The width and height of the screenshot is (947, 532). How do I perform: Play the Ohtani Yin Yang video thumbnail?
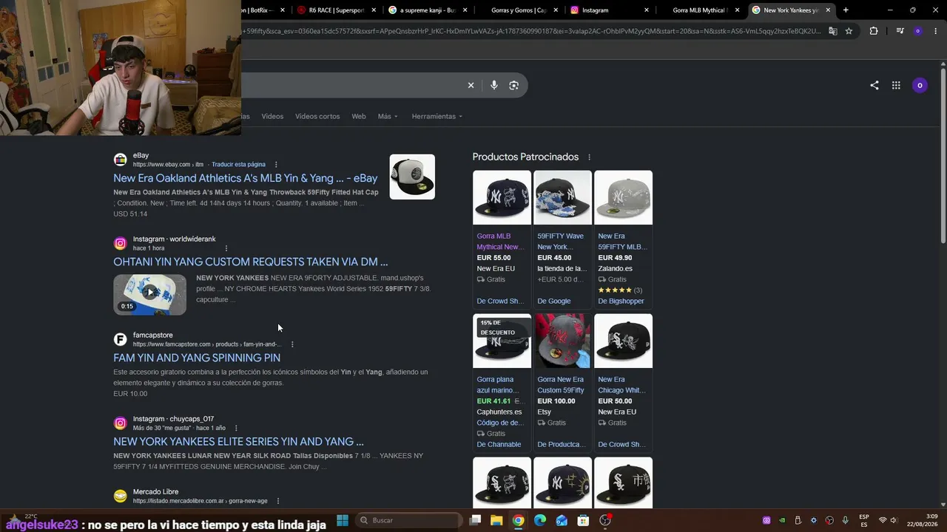tap(149, 295)
